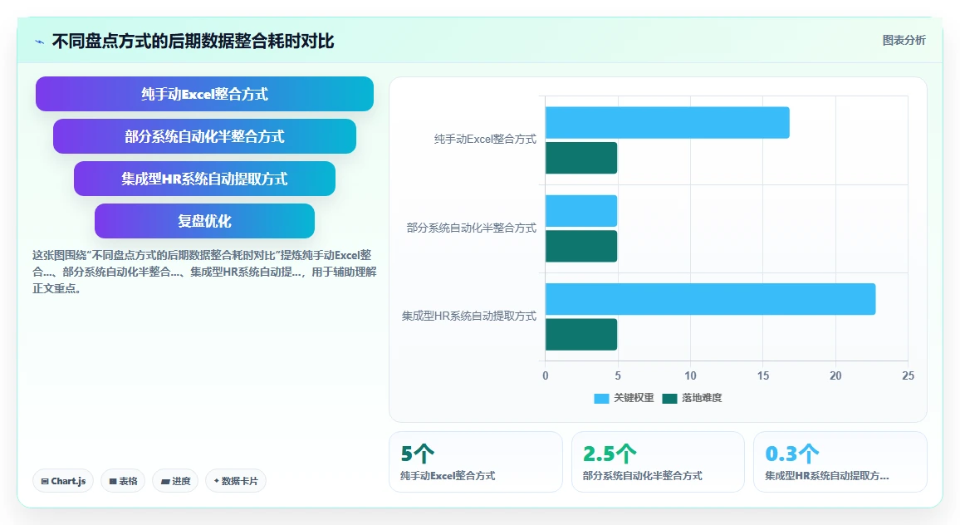Screen dimensions: 960x525
Task: Click the card title 不同盘点方式的后期数据整合耗时对比
Action: coord(193,41)
